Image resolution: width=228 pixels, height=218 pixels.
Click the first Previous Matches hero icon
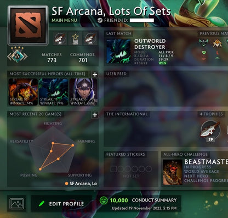[x=203, y=43]
